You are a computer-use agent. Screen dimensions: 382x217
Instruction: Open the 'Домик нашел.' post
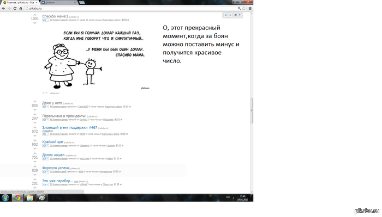(53, 154)
